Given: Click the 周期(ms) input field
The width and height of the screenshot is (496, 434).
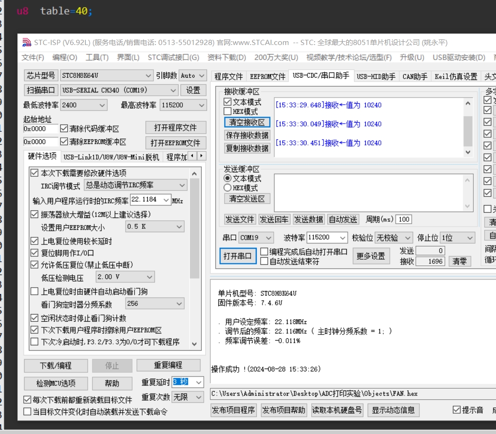Looking at the screenshot, I should (x=404, y=219).
